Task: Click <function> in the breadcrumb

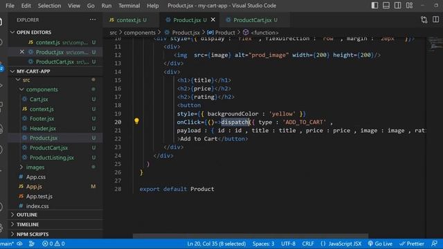Action: (x=261, y=33)
